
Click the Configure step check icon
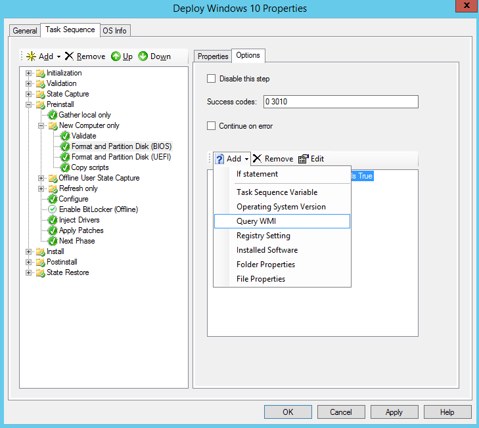coord(53,199)
